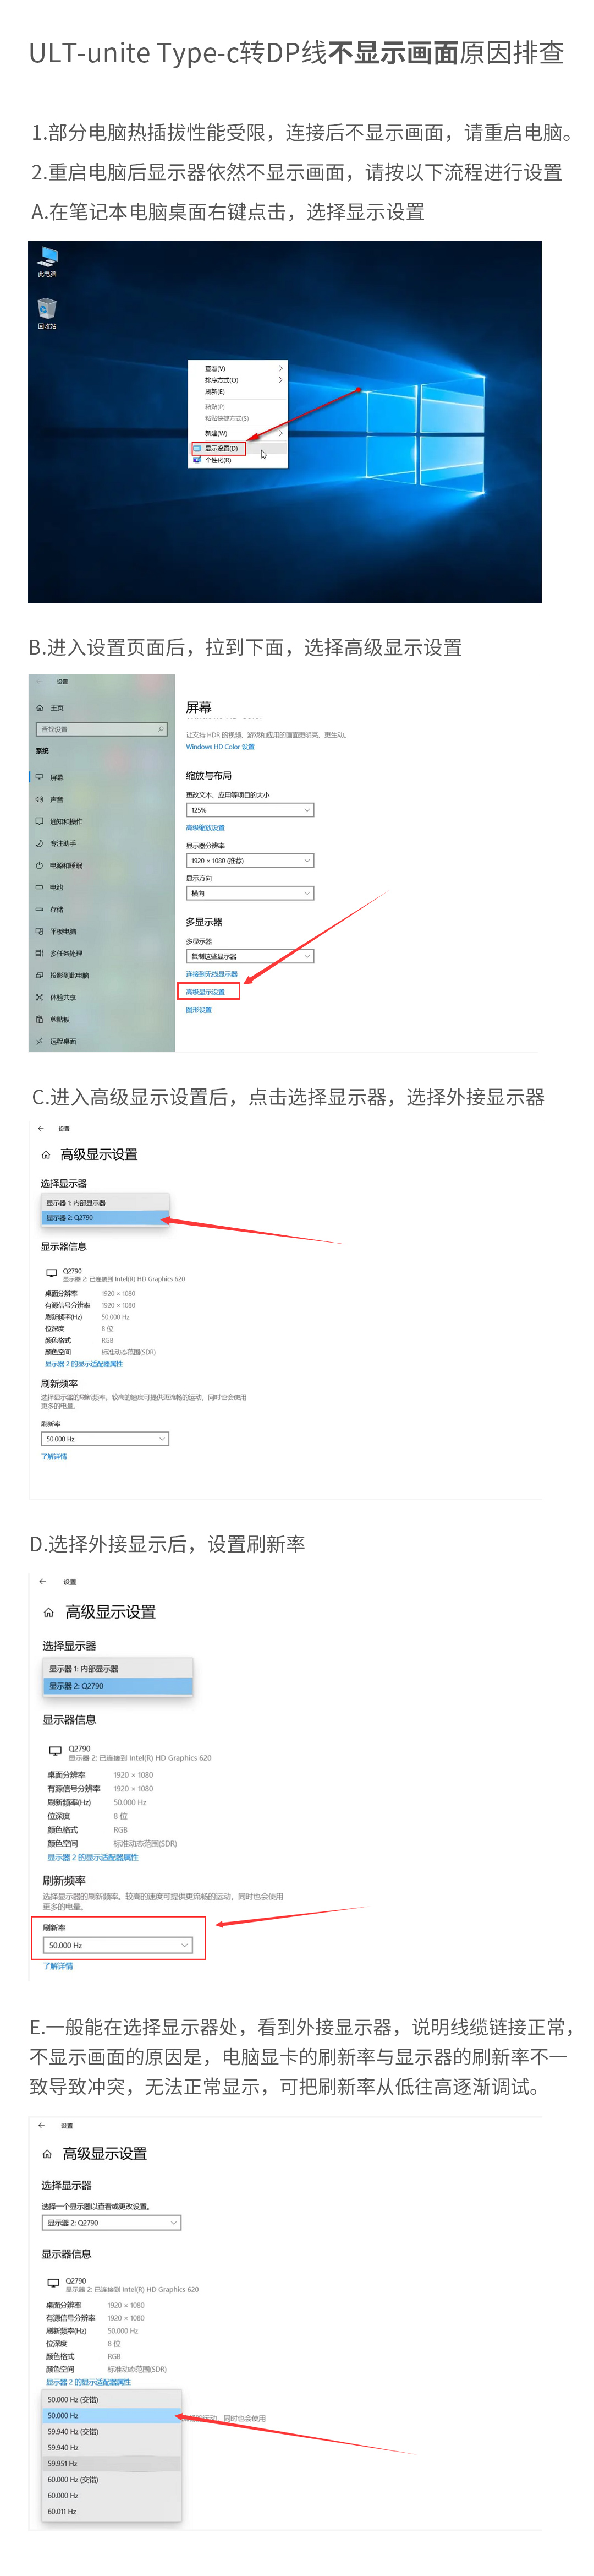Expand the 横向 display orientation dropdown
The width and height of the screenshot is (594, 2576).
250,893
